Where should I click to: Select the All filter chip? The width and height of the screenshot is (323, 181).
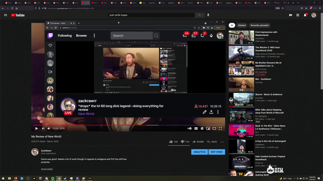point(232,25)
